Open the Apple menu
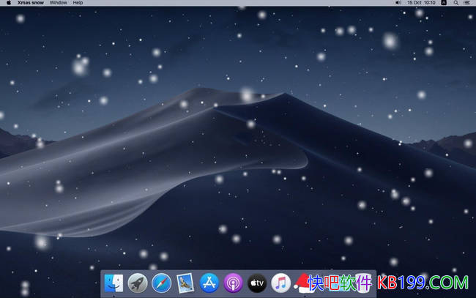The height and width of the screenshot is (298, 476). point(8,3)
